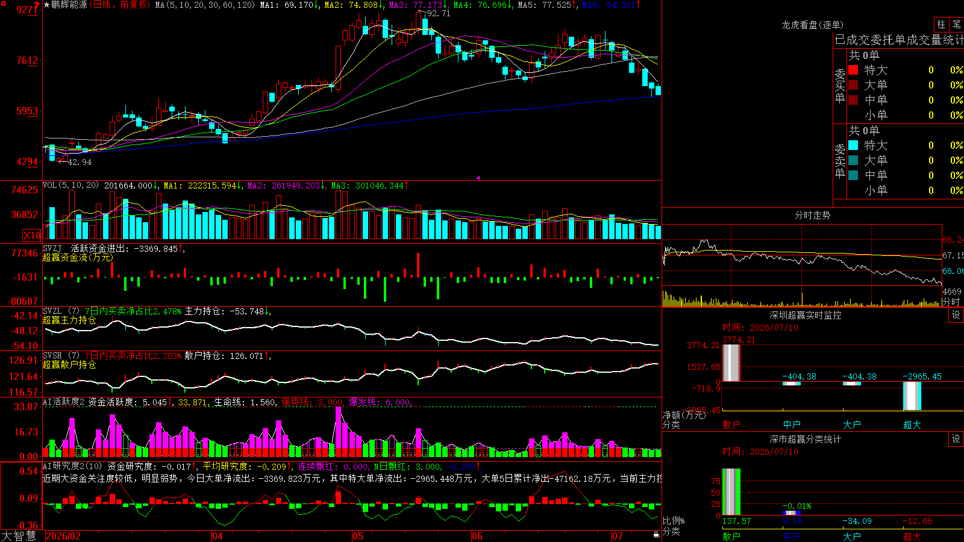964x542 pixels.
Task: Click the 超赢资金流(万元) label
Action: click(78, 257)
